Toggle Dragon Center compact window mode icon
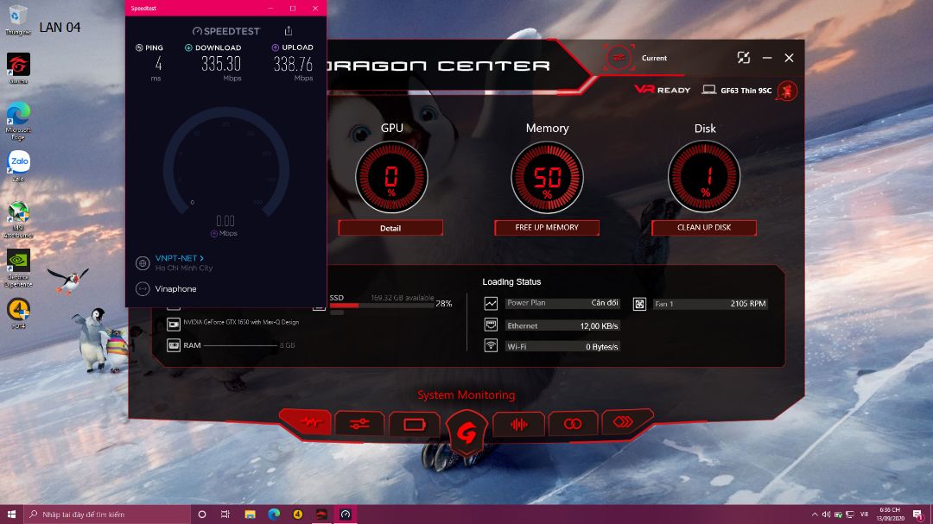The image size is (933, 524). tap(744, 58)
